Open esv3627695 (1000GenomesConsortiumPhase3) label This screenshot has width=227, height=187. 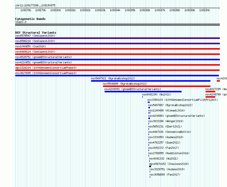tap(46, 73)
